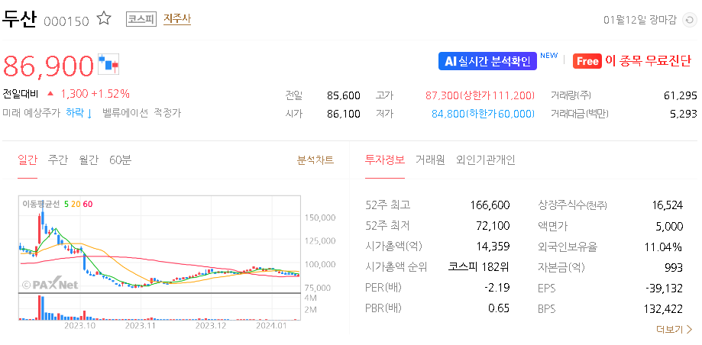Image resolution: width=702 pixels, height=345 pixels.
Task: Click the 01월12일 장마감 status text
Action: click(x=640, y=20)
